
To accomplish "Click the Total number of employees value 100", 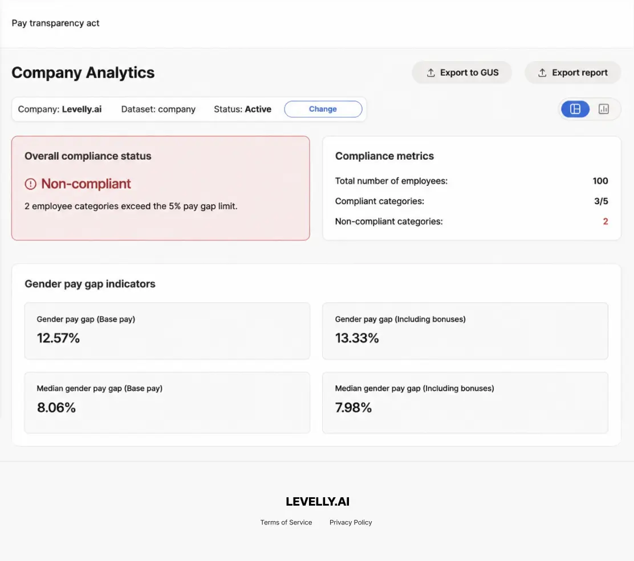I will [600, 181].
